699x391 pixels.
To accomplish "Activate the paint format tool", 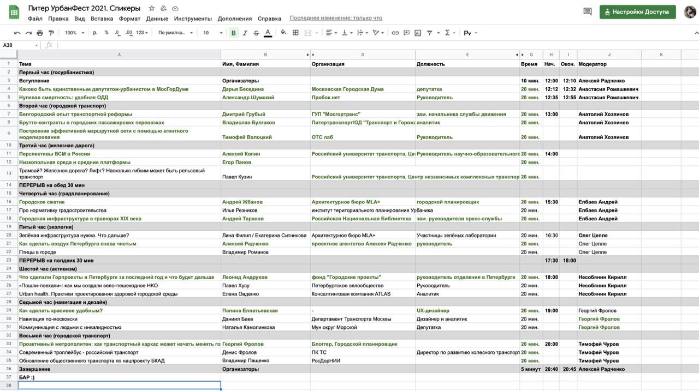I will (52, 33).
